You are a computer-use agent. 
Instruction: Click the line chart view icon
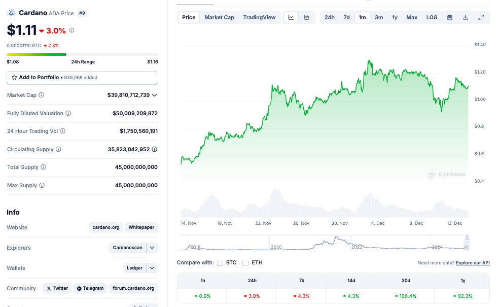tap(291, 17)
